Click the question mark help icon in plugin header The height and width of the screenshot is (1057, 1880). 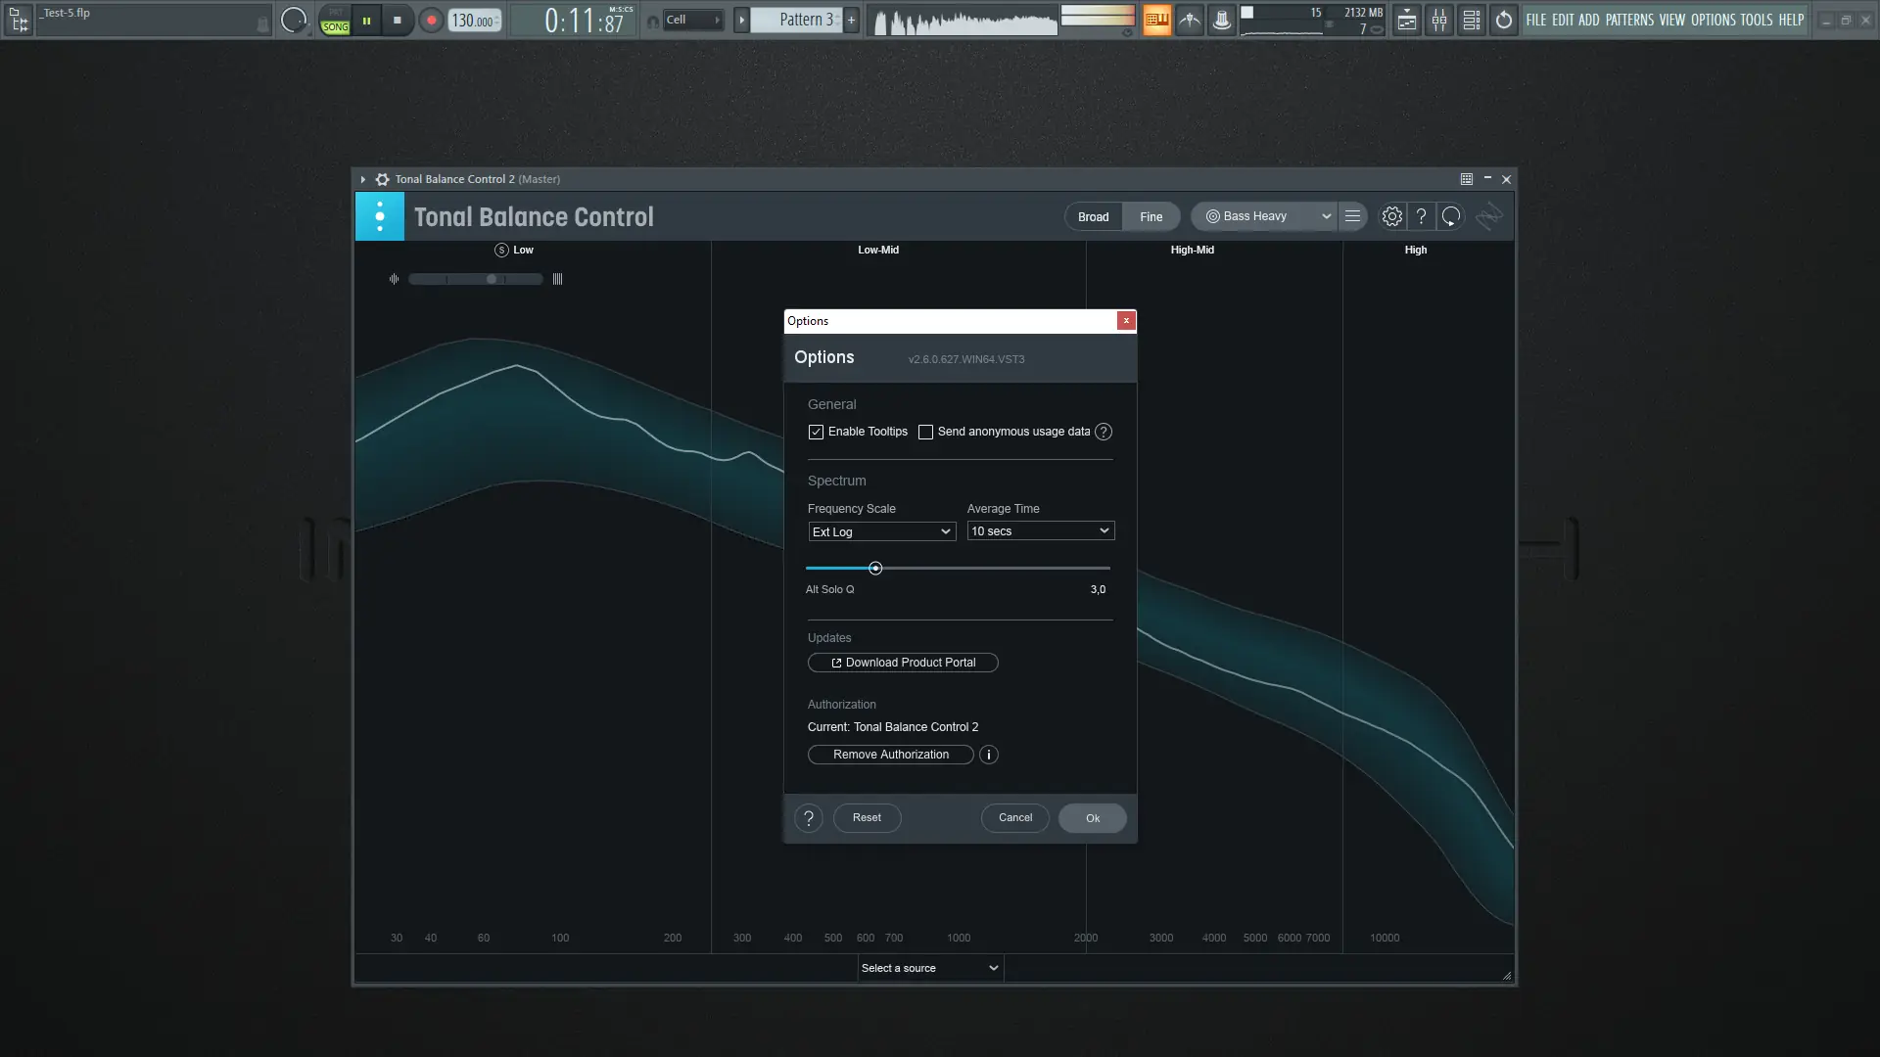click(1421, 216)
